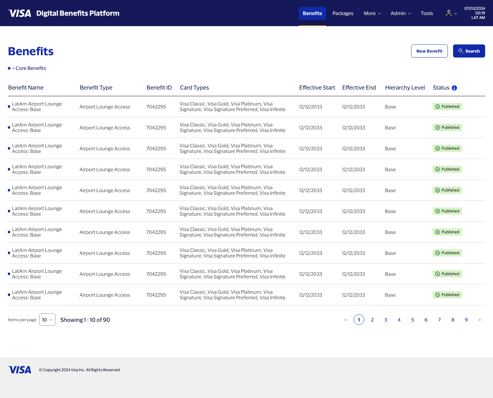
Task: Click the Status info icon
Action: pyautogui.click(x=454, y=88)
